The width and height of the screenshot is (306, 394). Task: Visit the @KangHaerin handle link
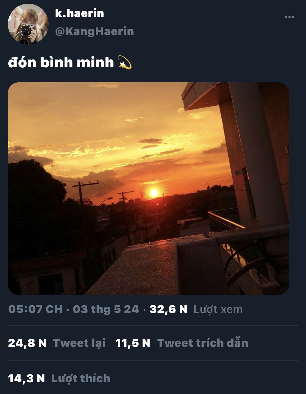coord(94,31)
